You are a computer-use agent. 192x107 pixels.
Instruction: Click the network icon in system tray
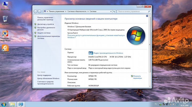[x=177, y=104]
